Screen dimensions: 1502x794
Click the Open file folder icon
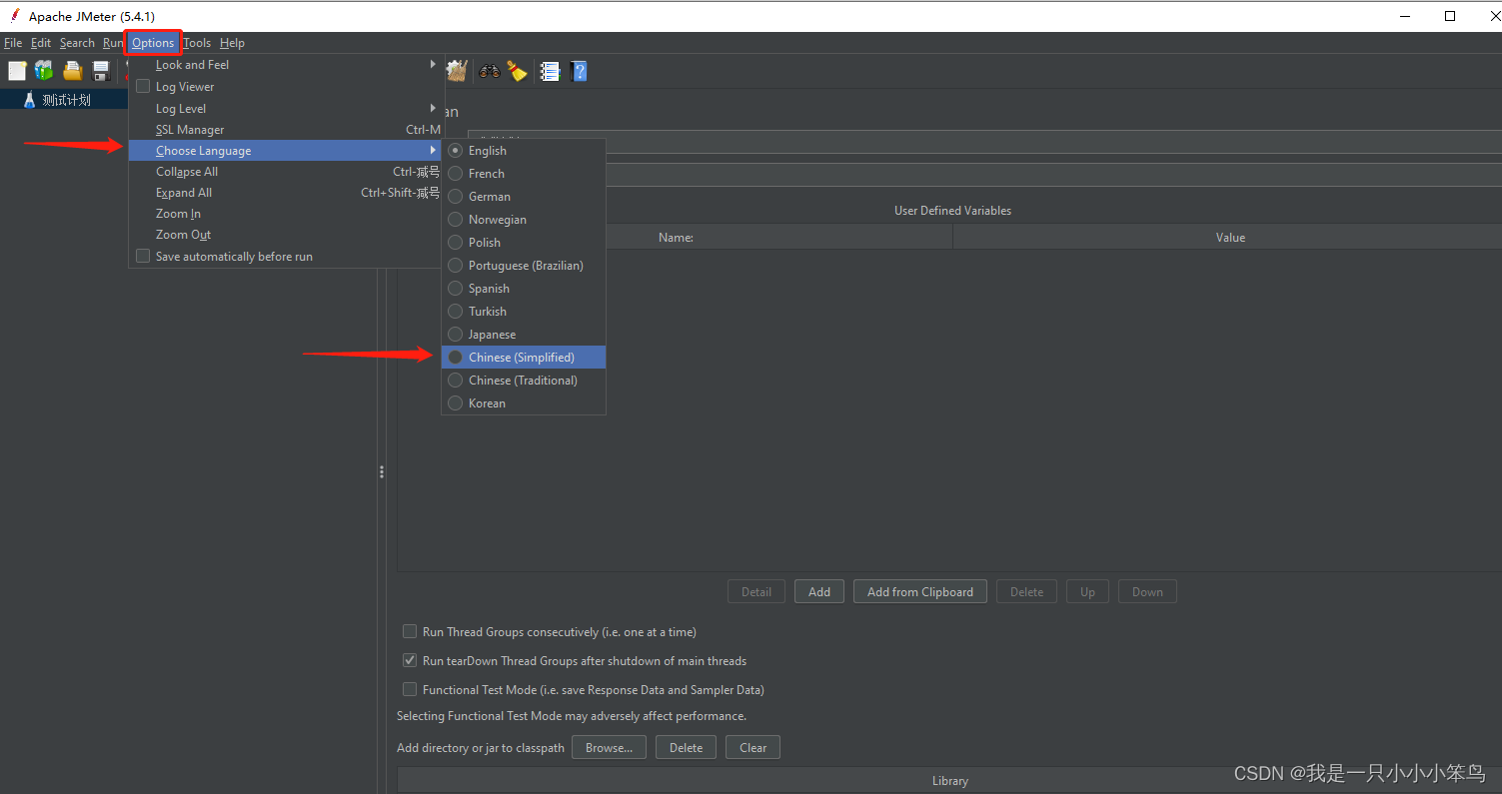tap(73, 71)
